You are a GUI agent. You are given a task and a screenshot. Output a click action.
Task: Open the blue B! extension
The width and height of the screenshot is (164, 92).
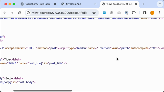tap(104, 13)
